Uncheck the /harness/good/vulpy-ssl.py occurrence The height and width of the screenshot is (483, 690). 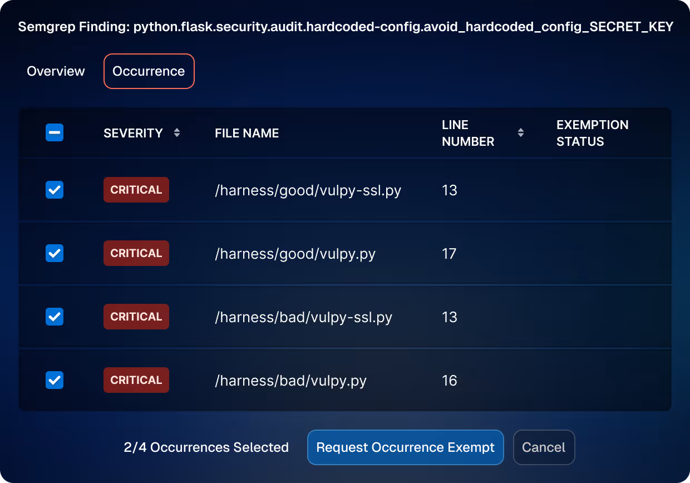[x=54, y=190]
